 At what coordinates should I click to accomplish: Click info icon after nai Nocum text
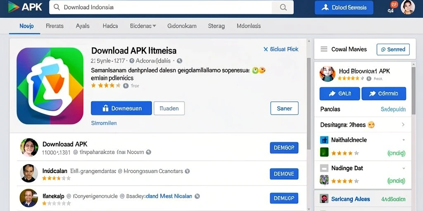coord(148,152)
